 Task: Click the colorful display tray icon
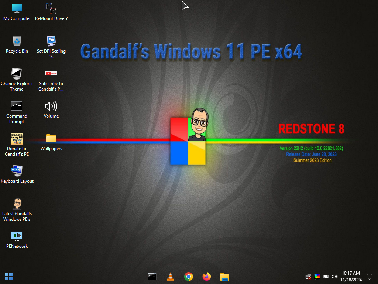[317, 277]
